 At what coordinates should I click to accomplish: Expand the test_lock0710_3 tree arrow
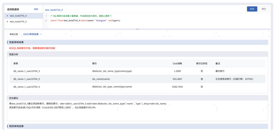tap(7, 22)
